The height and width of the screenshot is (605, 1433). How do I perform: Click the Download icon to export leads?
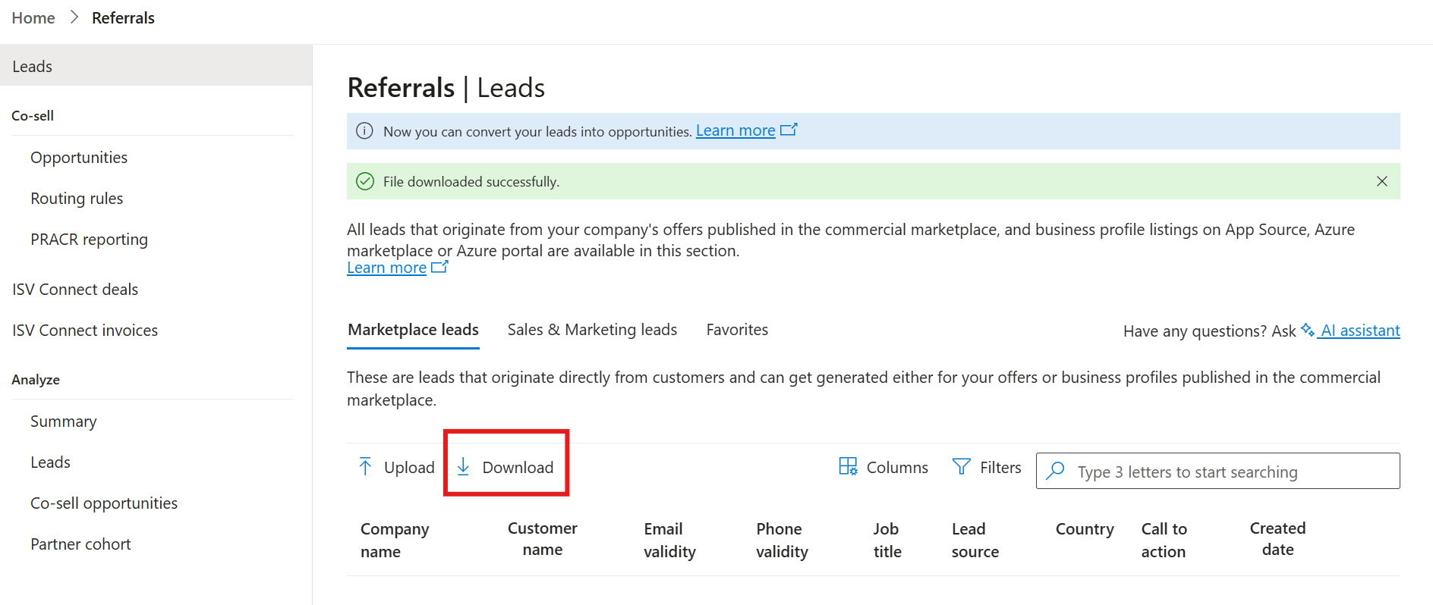click(463, 467)
